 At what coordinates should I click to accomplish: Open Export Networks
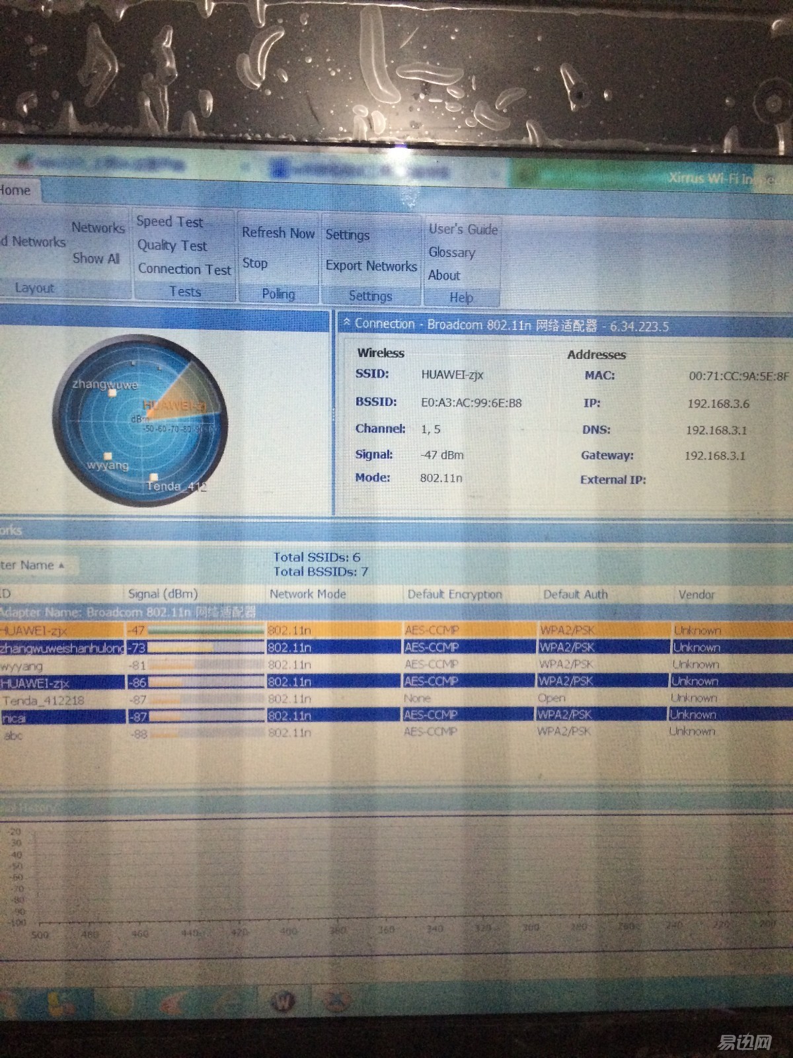coord(371,266)
